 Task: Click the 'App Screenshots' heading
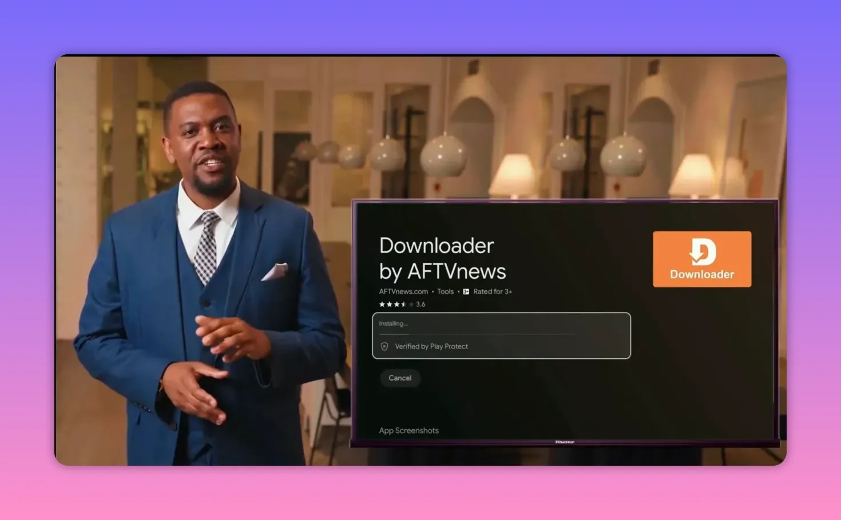click(408, 430)
